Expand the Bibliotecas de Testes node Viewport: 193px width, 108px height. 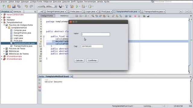[x=4, y=54]
